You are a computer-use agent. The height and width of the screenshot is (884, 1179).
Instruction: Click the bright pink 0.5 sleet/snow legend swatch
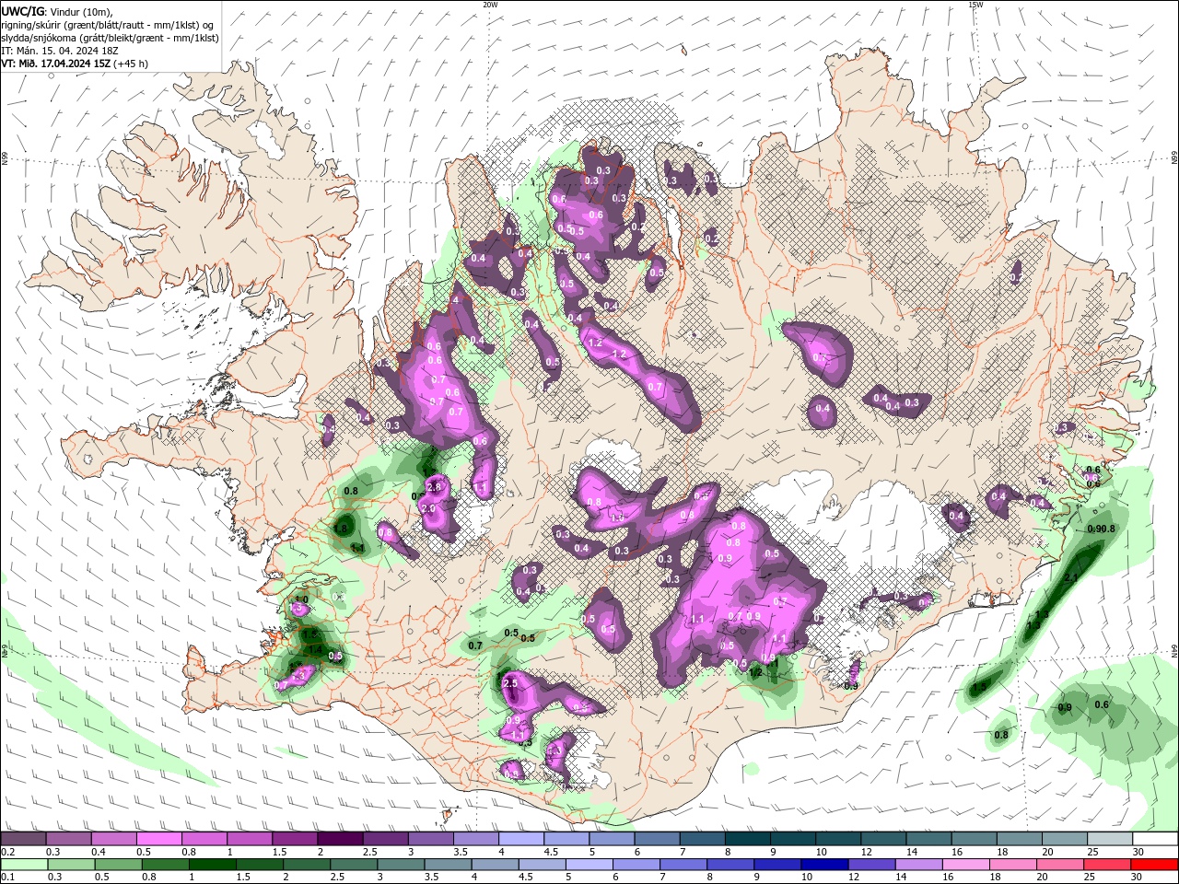coord(159,839)
